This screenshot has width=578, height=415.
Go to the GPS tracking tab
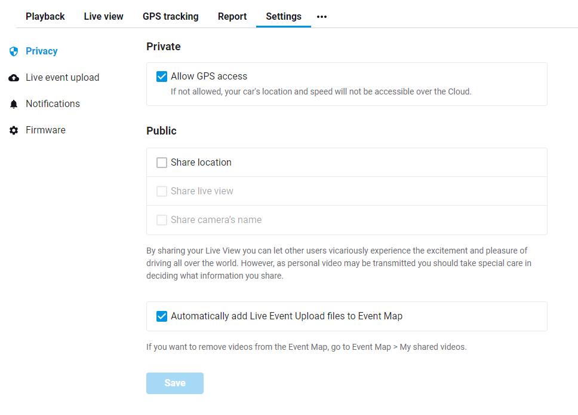pyautogui.click(x=171, y=17)
